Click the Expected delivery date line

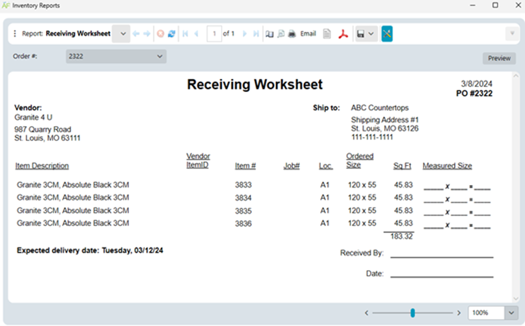pyautogui.click(x=90, y=251)
